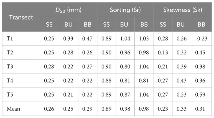This screenshot has width=214, height=118.
Task: Select the T1 row label
Action: coord(10,39)
